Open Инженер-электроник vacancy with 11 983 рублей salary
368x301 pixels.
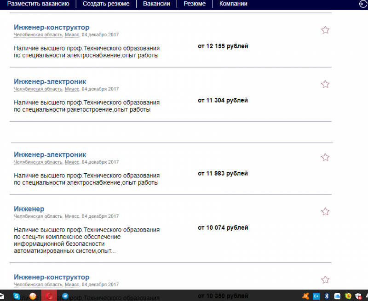50,154
